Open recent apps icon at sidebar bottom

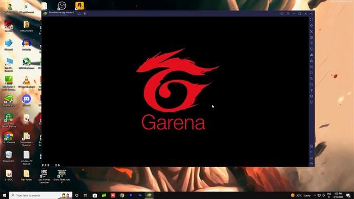coord(311,164)
